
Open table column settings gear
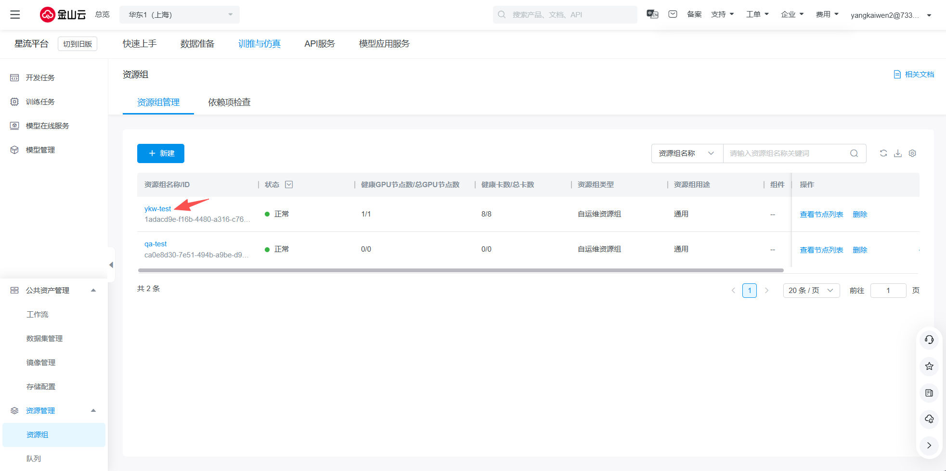click(912, 153)
